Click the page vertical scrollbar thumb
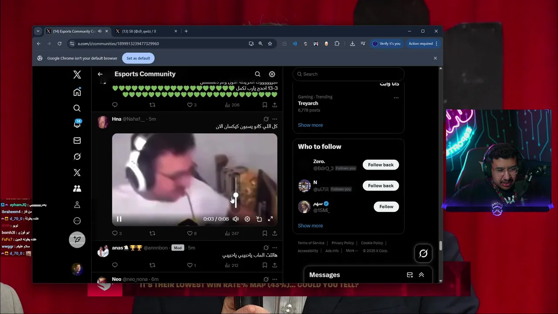 tap(440, 246)
